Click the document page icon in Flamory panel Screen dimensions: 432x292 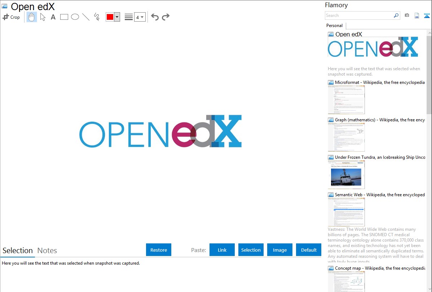pos(417,15)
